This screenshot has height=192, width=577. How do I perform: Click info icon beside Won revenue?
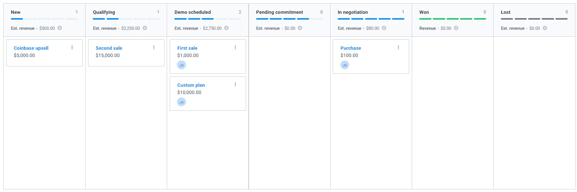coord(456,28)
